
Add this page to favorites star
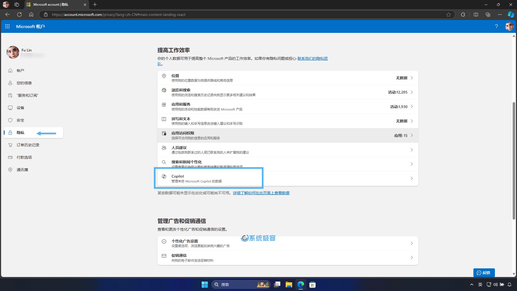tap(449, 15)
